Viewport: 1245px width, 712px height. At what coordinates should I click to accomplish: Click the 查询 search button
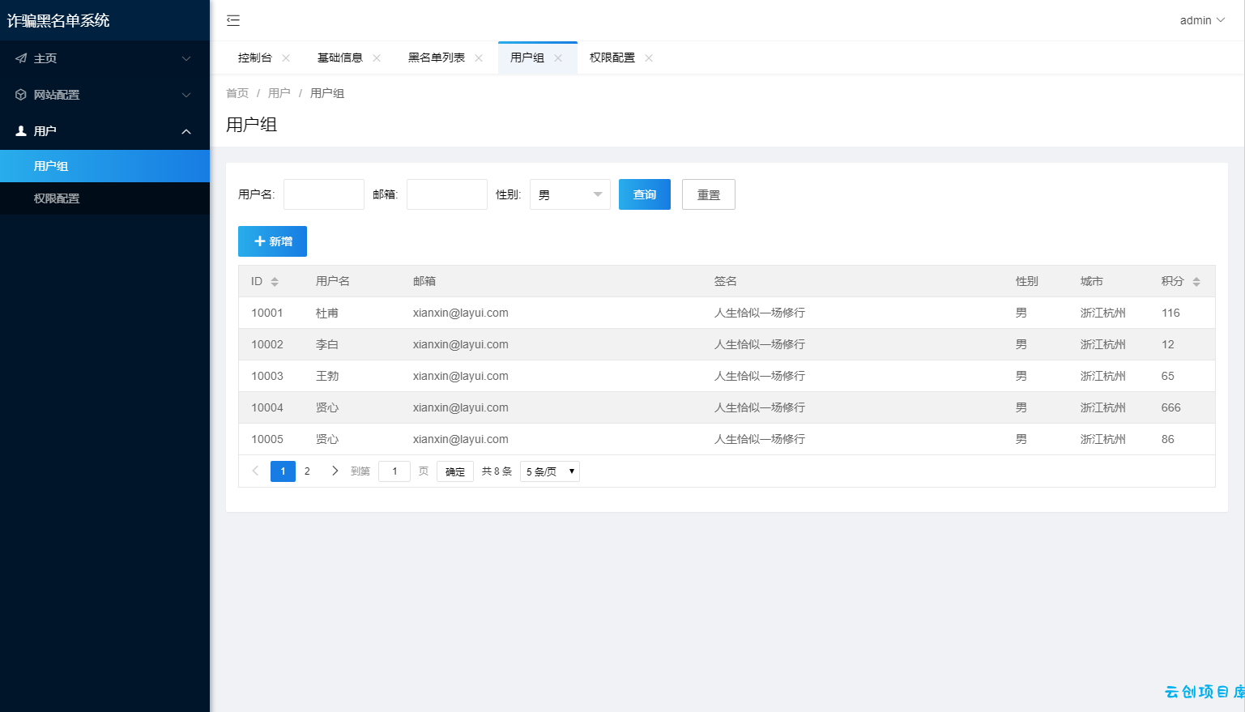point(645,194)
